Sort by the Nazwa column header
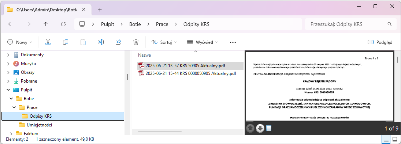Viewport: 401px width, 144px height. tap(144, 55)
